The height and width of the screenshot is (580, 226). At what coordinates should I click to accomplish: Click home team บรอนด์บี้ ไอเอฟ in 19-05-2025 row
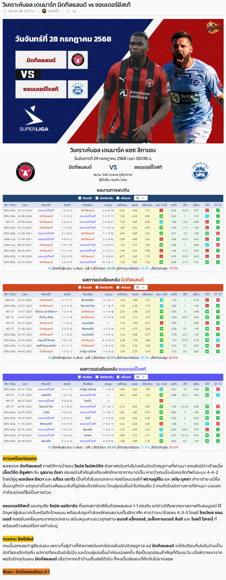pos(46,340)
